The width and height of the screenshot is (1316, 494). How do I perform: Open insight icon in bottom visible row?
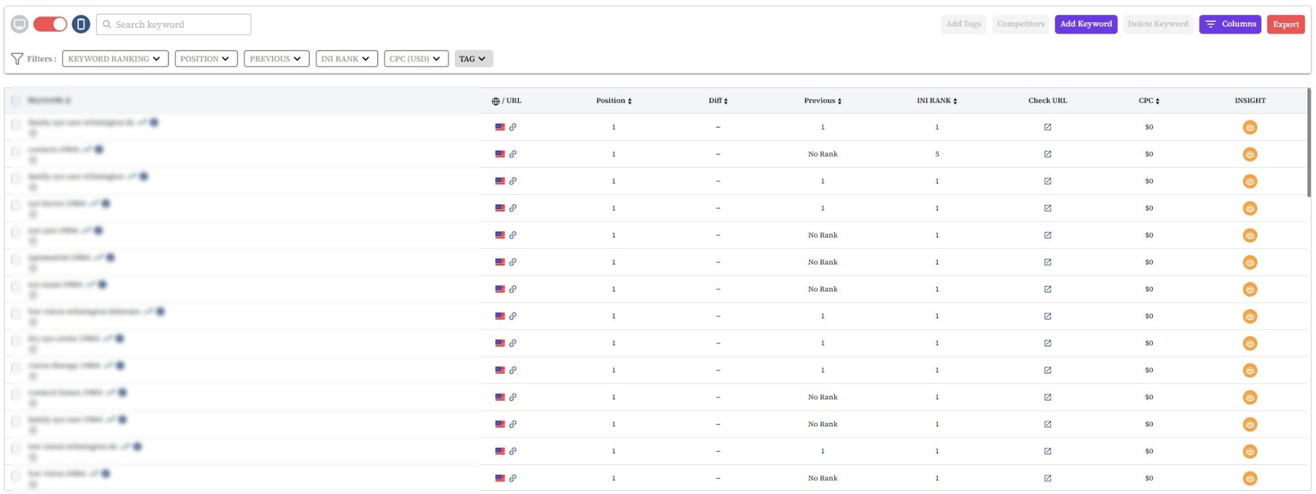click(x=1250, y=479)
